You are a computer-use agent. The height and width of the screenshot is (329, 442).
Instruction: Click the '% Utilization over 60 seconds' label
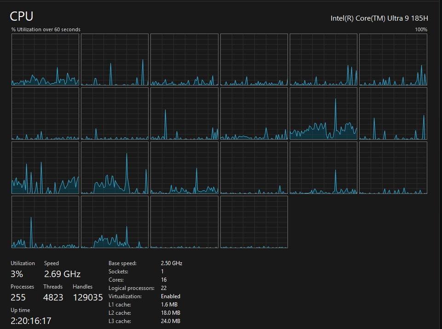[46, 29]
